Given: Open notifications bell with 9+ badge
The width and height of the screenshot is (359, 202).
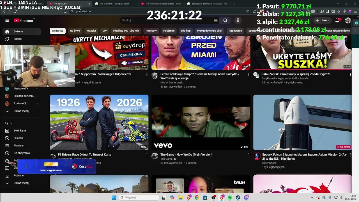Looking at the screenshot, I should 338,20.
